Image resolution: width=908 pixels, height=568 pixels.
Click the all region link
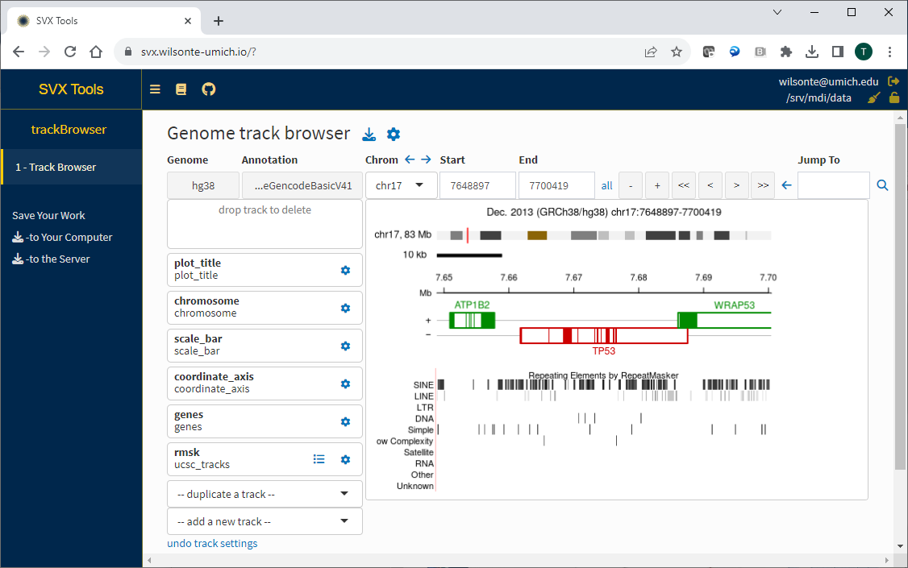click(607, 185)
